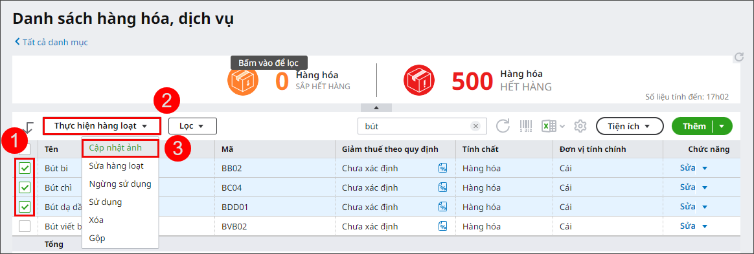Click the search field containing bút
The width and height of the screenshot is (754, 254).
pos(413,126)
